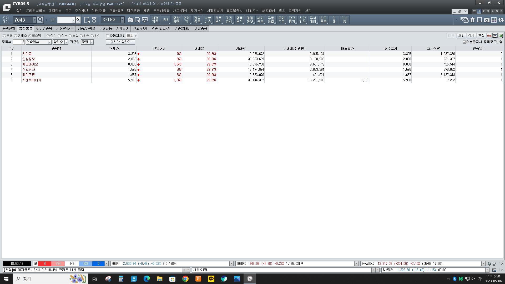Click the document with star favorites icon

coord(138,20)
